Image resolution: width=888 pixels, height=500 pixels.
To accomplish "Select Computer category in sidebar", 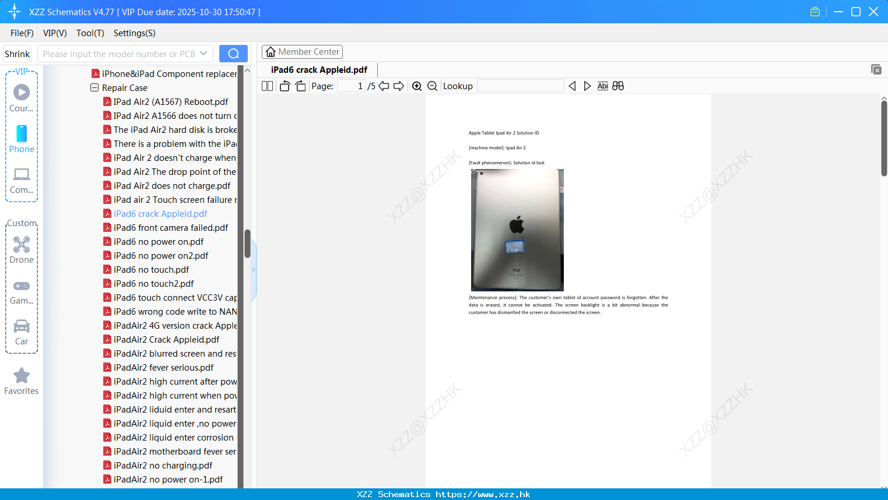I will 22,180.
